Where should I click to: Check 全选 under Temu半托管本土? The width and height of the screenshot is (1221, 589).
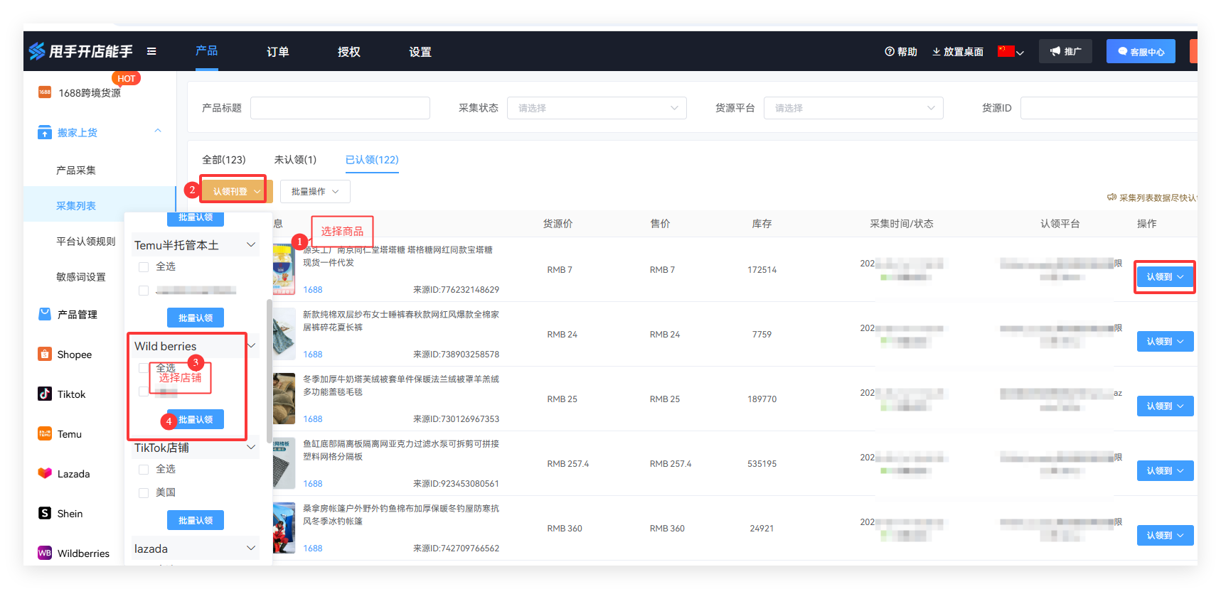tap(144, 267)
